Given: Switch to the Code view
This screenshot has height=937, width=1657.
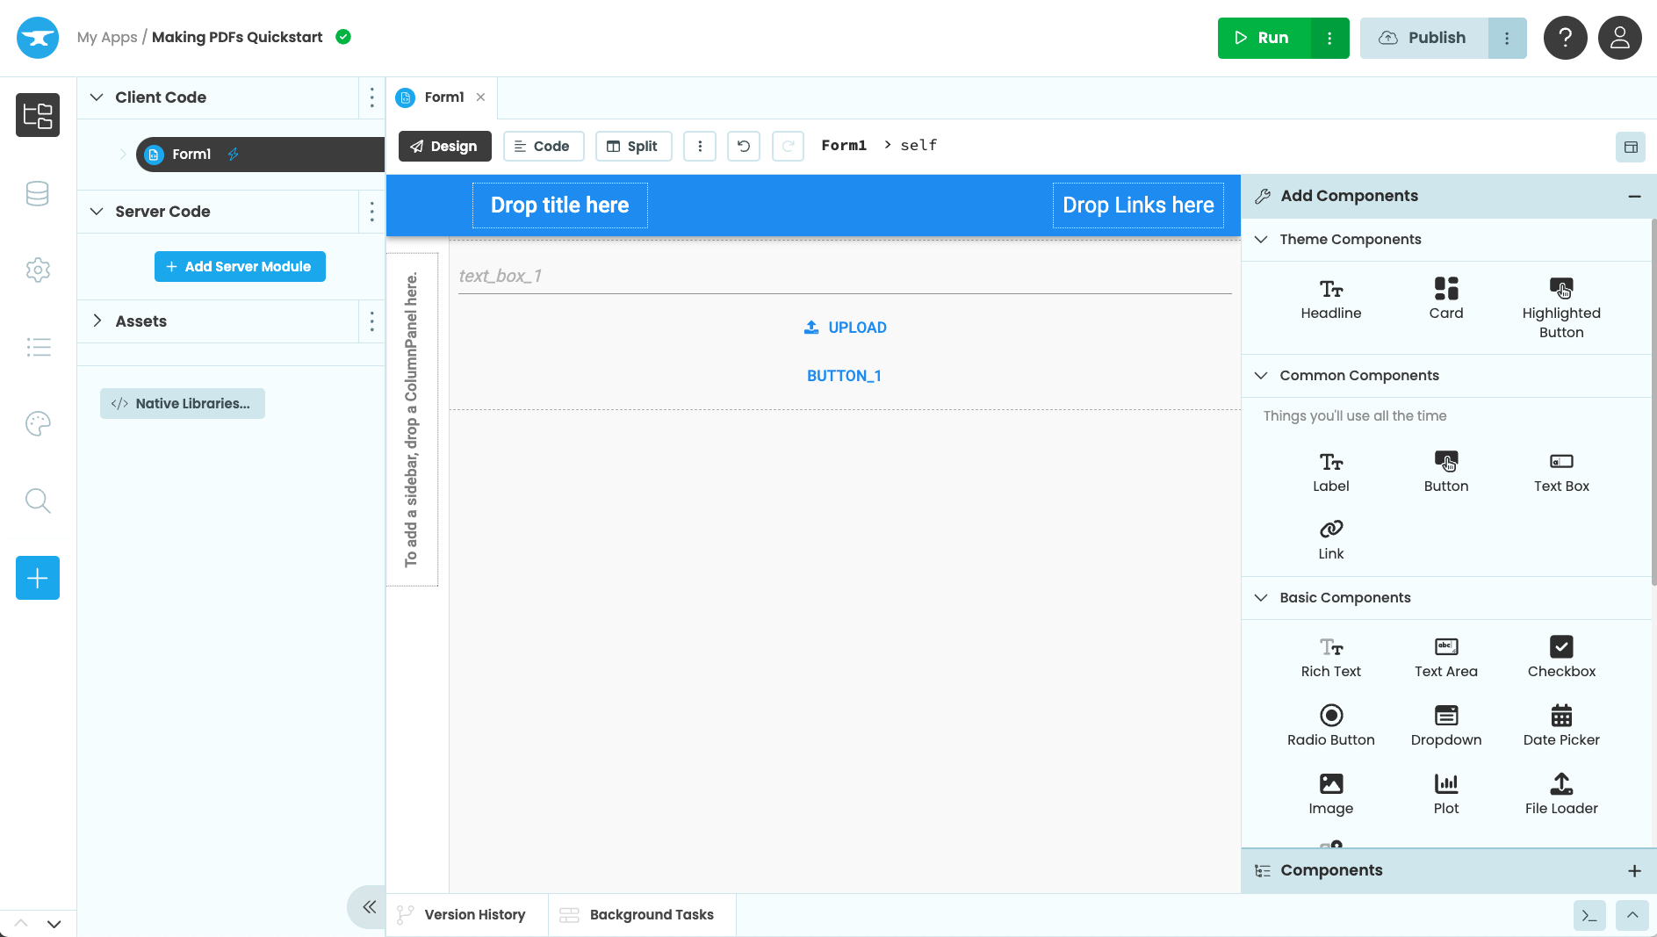Looking at the screenshot, I should pyautogui.click(x=543, y=146).
